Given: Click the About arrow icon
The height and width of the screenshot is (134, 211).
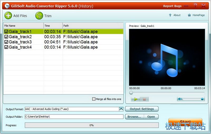Looking at the screenshot, I should 170,15.
